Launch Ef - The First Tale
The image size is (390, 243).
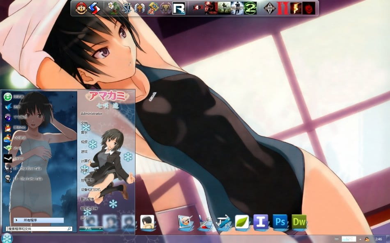click(39, 169)
